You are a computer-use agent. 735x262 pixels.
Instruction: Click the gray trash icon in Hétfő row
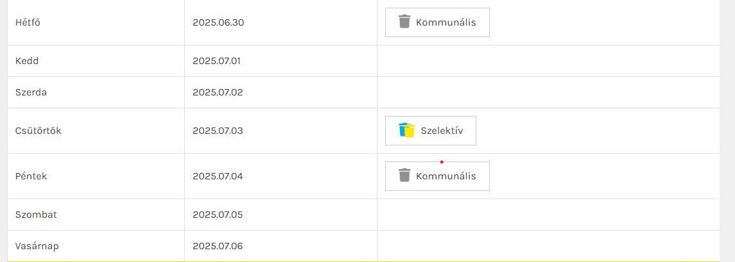coord(404,22)
